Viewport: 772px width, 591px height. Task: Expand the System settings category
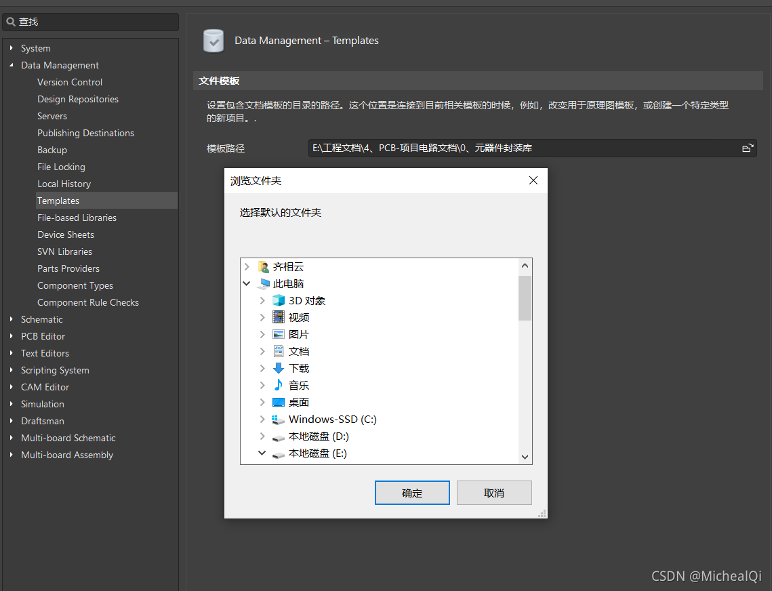[x=12, y=48]
